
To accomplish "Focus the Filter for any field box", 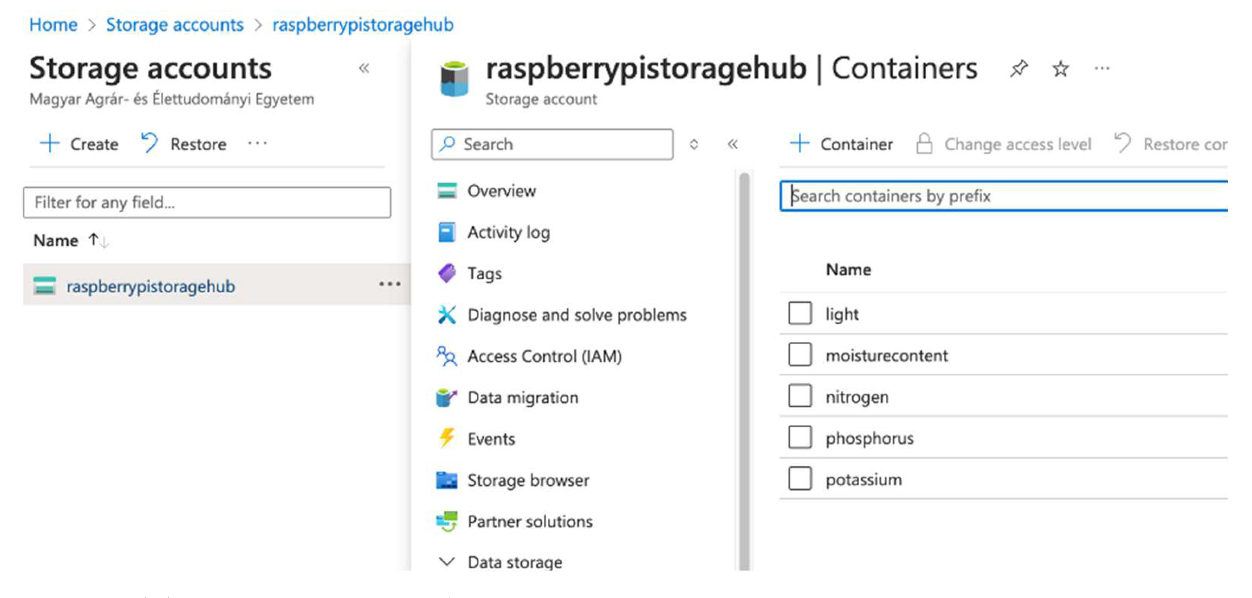I will coord(207,202).
